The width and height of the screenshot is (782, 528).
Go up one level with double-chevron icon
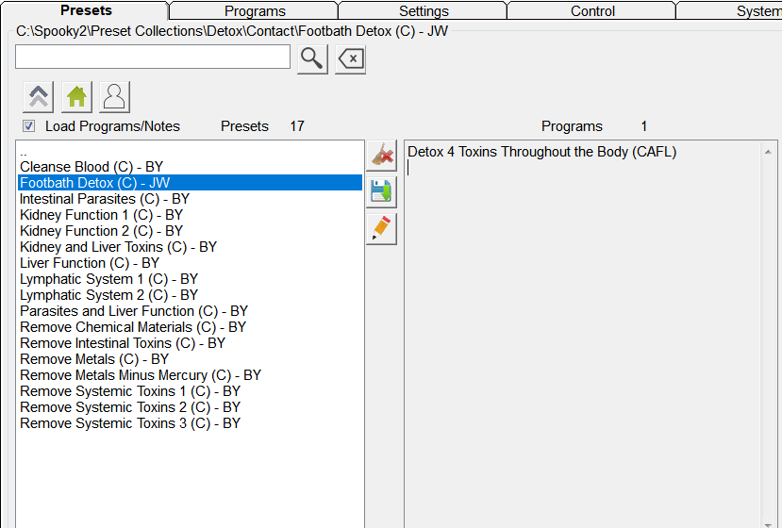click(39, 96)
